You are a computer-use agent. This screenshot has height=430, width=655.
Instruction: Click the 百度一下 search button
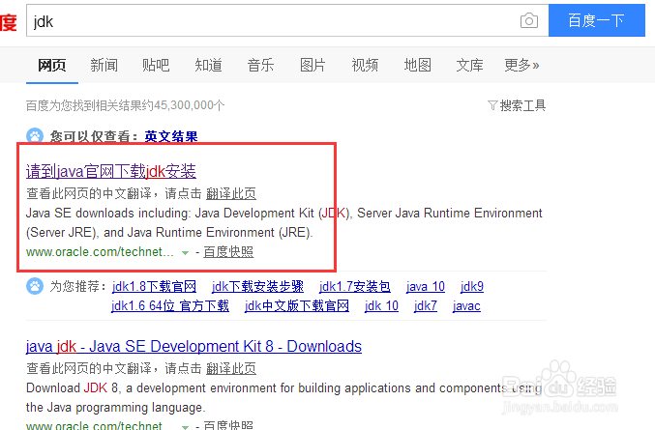(597, 20)
